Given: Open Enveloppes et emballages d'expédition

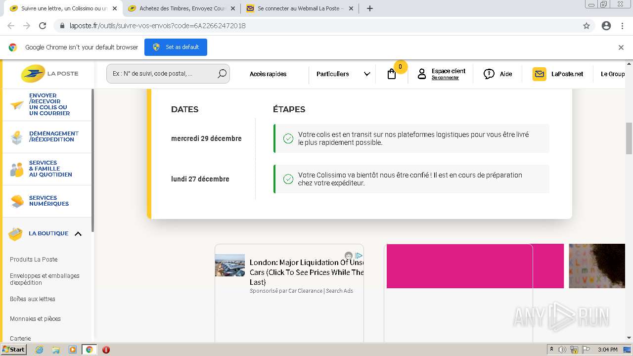Looking at the screenshot, I should pos(45,279).
